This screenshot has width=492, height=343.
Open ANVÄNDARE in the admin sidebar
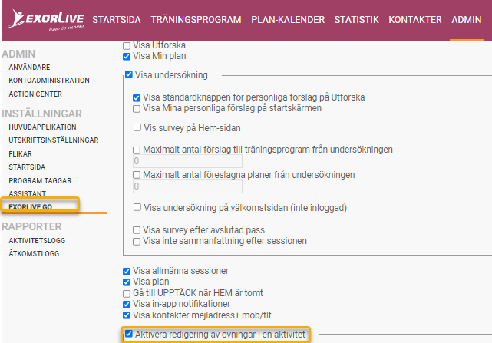(29, 68)
